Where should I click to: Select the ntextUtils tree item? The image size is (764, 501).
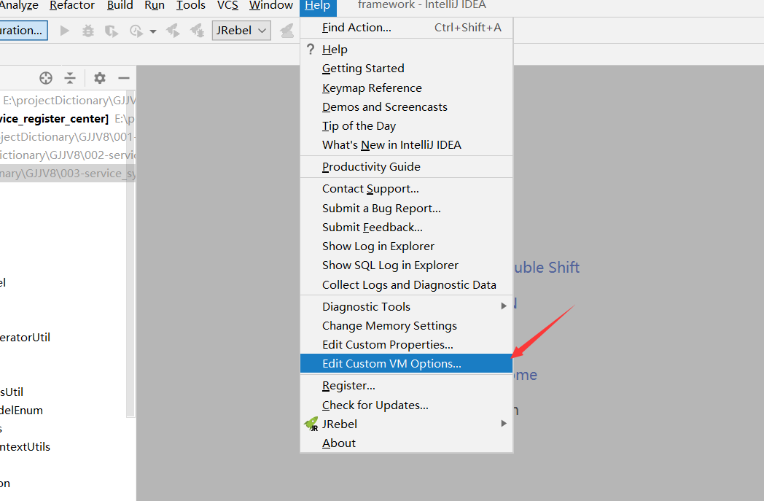coord(25,447)
